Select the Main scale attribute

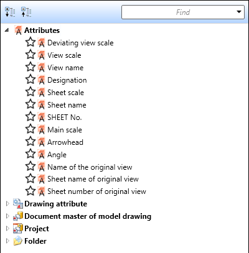coord(65,130)
